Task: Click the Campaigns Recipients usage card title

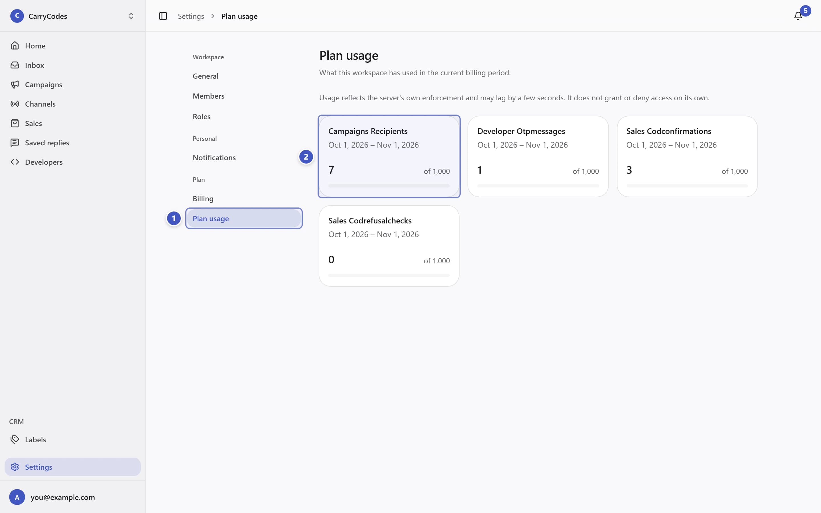Action: 368,131
